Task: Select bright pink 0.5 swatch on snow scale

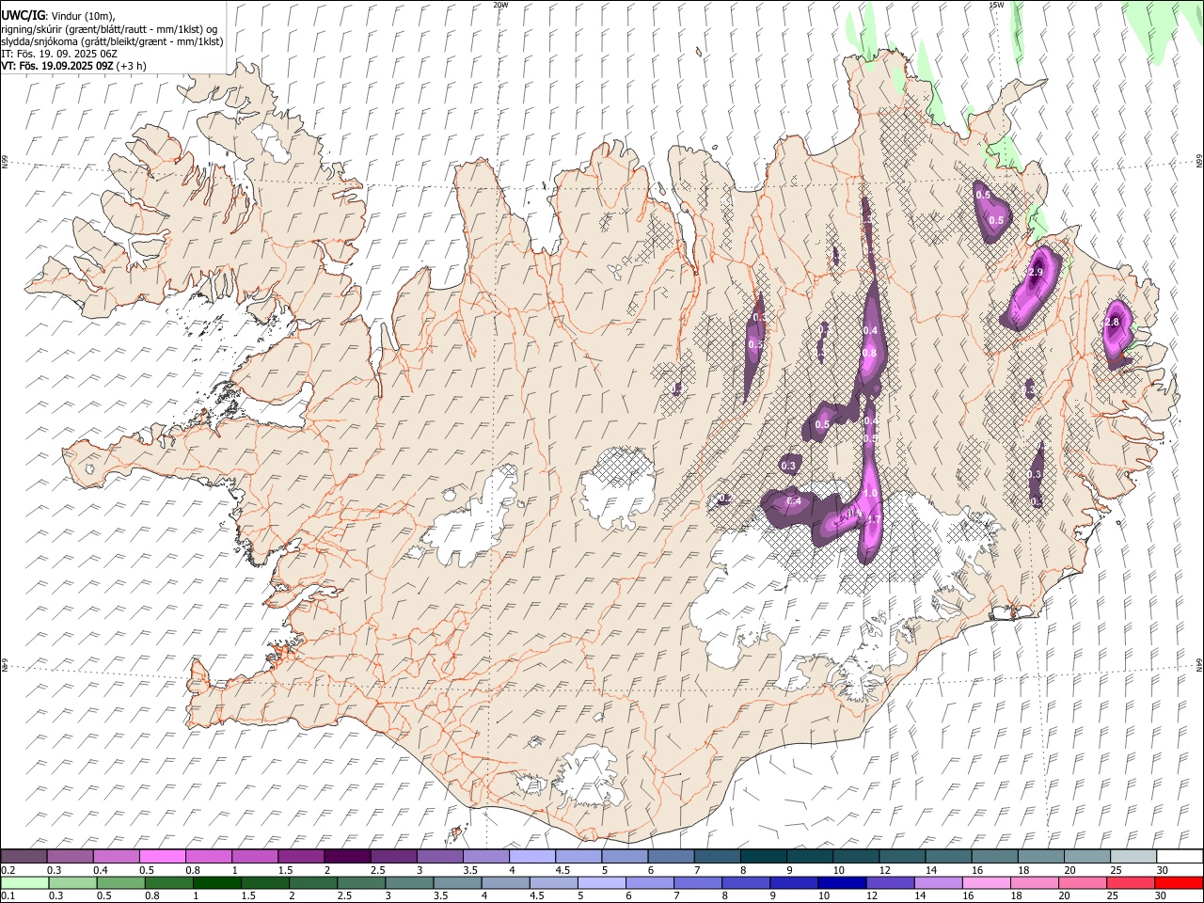Action: [162, 856]
